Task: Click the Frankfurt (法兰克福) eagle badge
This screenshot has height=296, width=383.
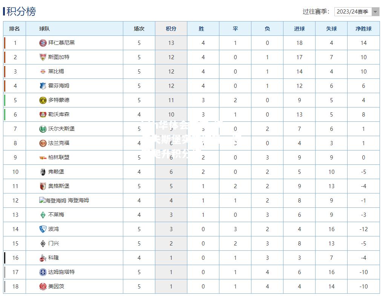Action: click(43, 143)
